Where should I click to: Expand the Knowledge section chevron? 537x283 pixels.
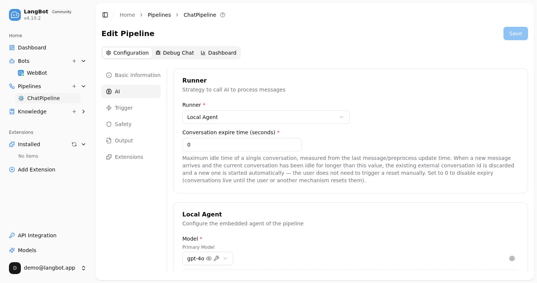tap(84, 112)
